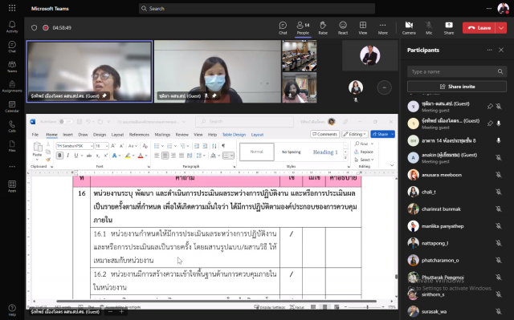This screenshot has height=320, width=514.
Task: Open the Word Share button dropdown
Action: pyautogui.click(x=393, y=134)
